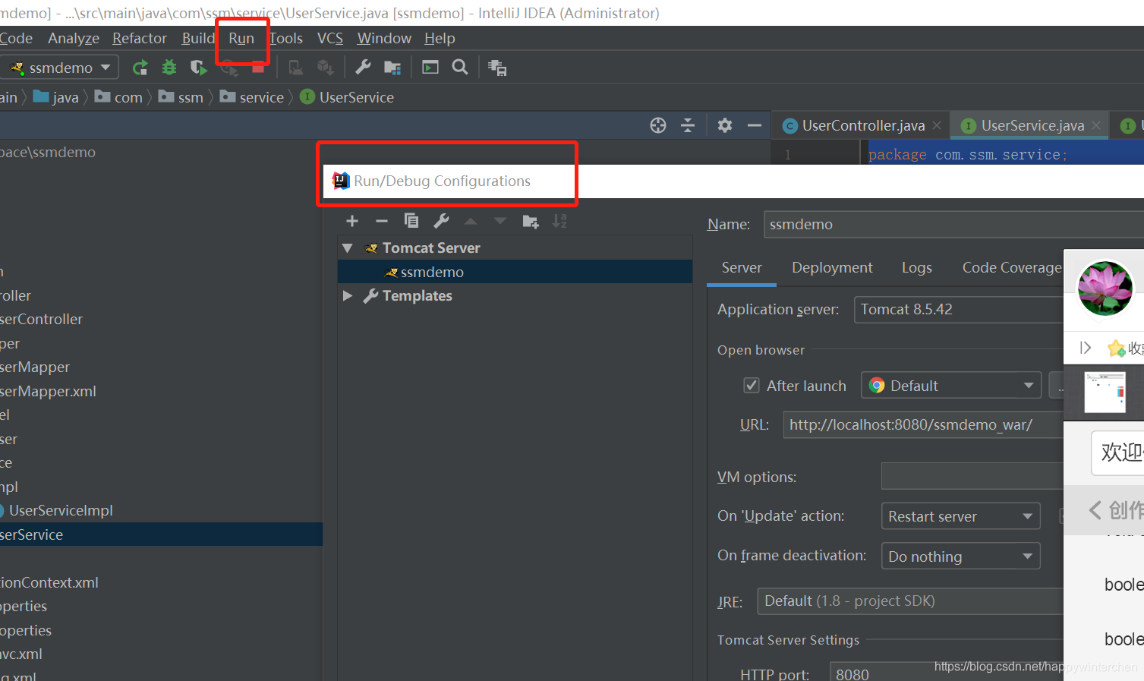Select serController in project tree

point(42,320)
